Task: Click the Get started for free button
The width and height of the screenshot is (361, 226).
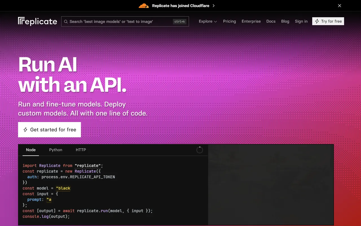Action: pyautogui.click(x=49, y=130)
